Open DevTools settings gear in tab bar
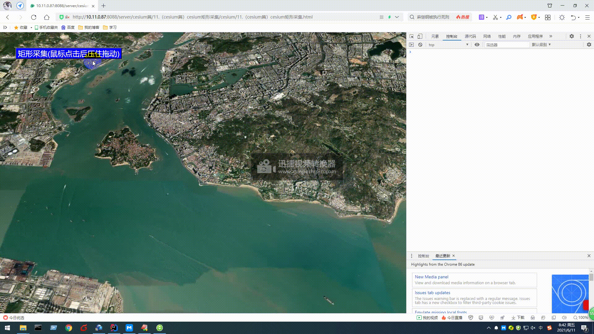This screenshot has height=334, width=594. [572, 36]
